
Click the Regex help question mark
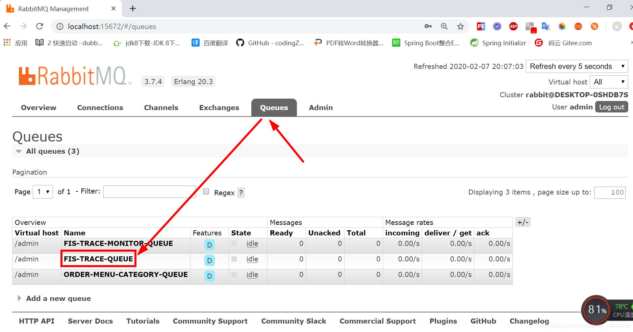point(241,193)
